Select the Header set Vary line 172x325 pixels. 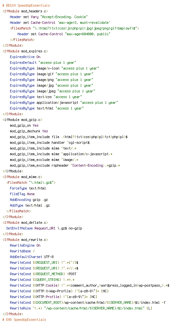coord(49,17)
